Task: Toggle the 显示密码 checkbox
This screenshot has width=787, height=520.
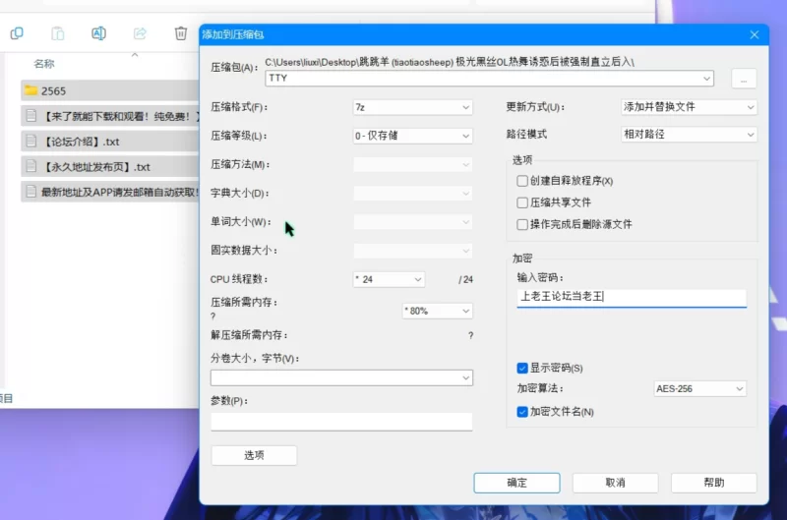Action: point(522,368)
